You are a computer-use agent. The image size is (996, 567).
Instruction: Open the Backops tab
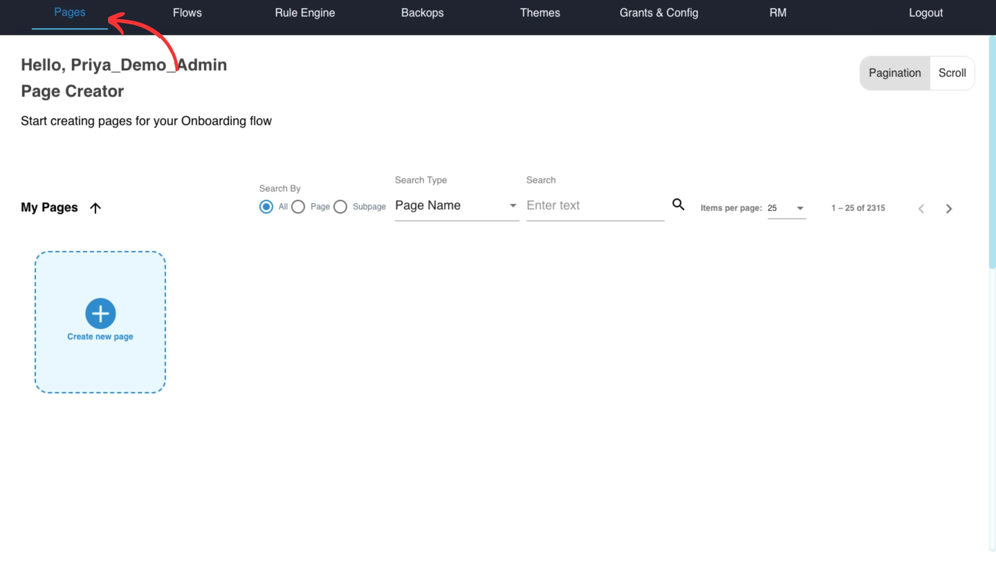pos(422,13)
